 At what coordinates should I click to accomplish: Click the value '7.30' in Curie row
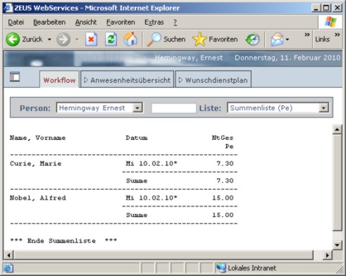(225, 164)
